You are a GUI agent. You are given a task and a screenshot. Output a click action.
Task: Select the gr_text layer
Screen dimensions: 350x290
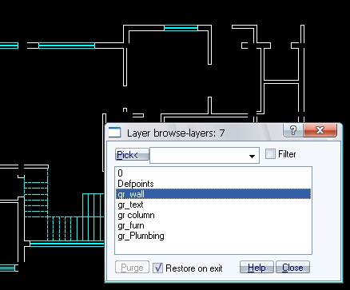[213, 205]
